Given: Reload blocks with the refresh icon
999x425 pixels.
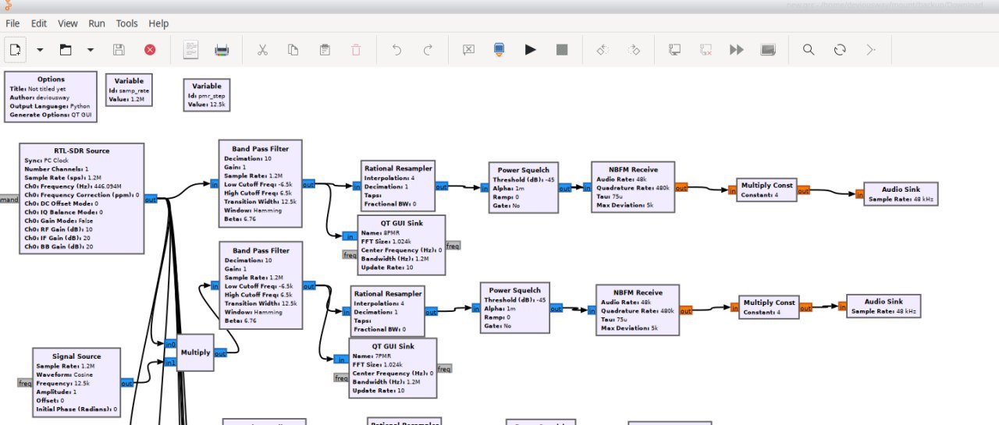Looking at the screenshot, I should point(840,50).
